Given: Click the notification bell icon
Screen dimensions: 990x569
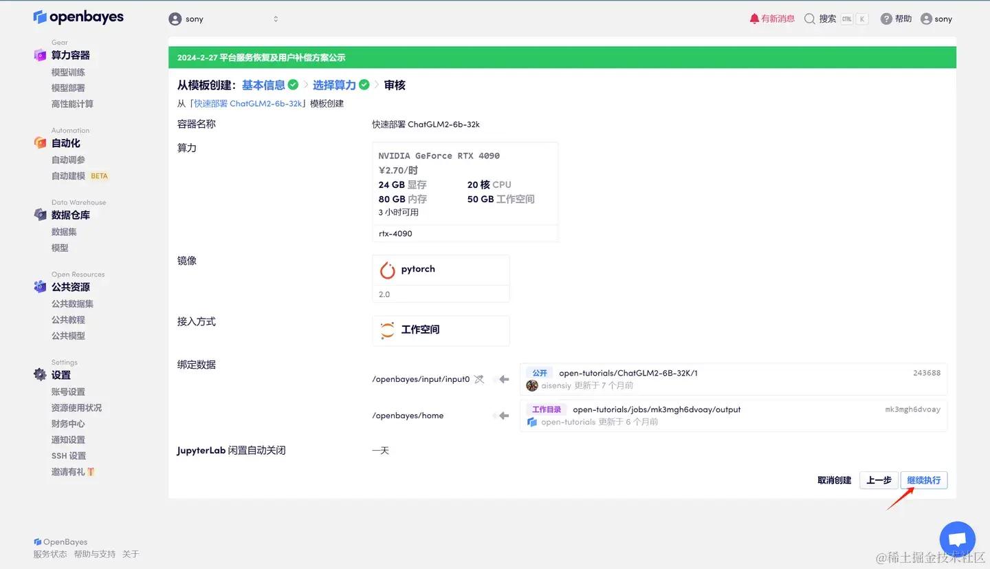Looking at the screenshot, I should (x=754, y=19).
